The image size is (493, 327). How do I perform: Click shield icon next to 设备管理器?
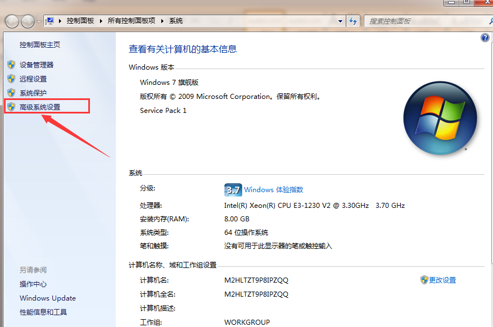[x=11, y=65]
